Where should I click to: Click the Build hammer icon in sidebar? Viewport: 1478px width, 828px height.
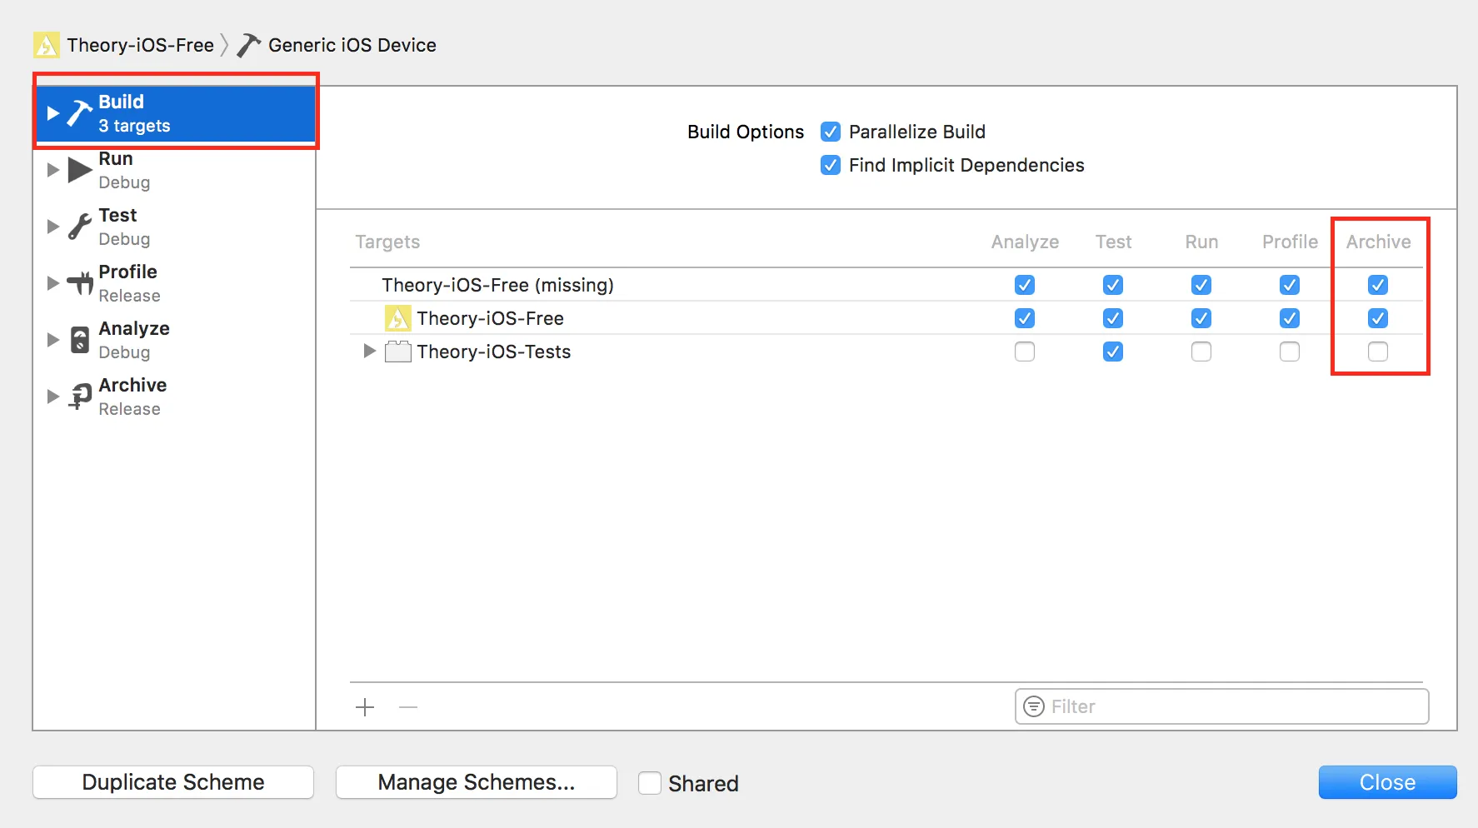pyautogui.click(x=80, y=113)
